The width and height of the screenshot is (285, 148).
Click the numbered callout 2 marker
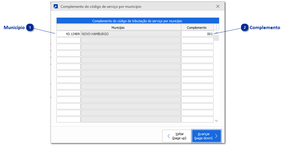[x=245, y=28]
